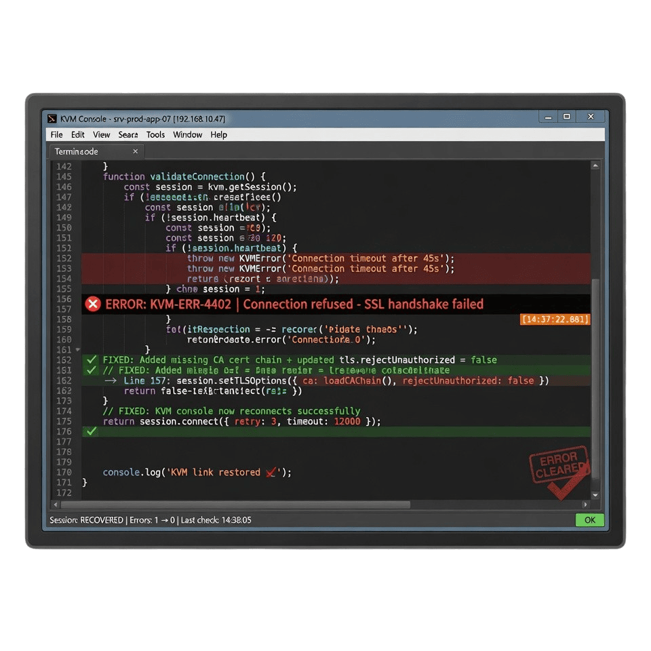Click the 'Line 157: session.setTLSOptions' line
Viewport: 651px width, 651px height.
tap(326, 380)
